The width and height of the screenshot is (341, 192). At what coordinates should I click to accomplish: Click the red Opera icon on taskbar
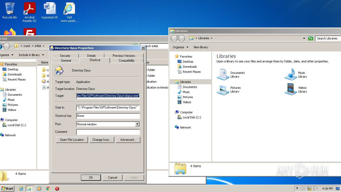[x=57, y=189]
